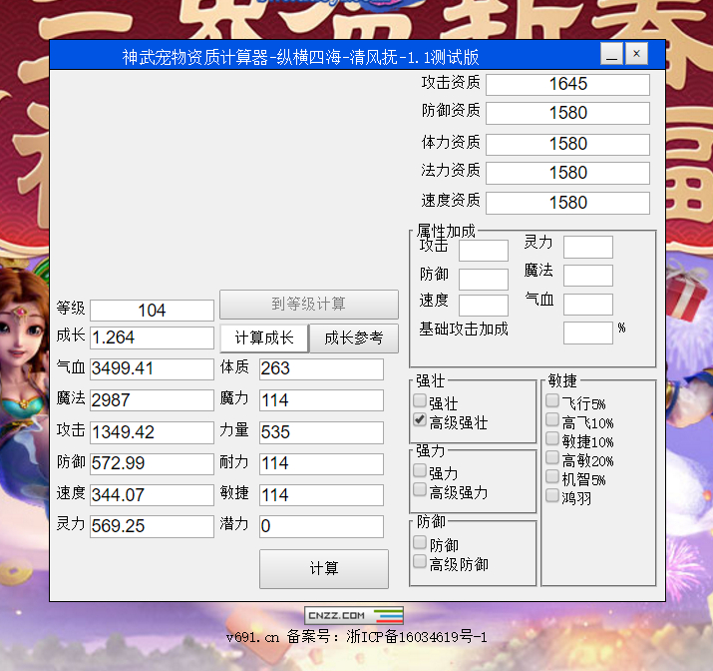This screenshot has width=713, height=671.
Task: Click the 到等级计算 button
Action: [x=309, y=305]
